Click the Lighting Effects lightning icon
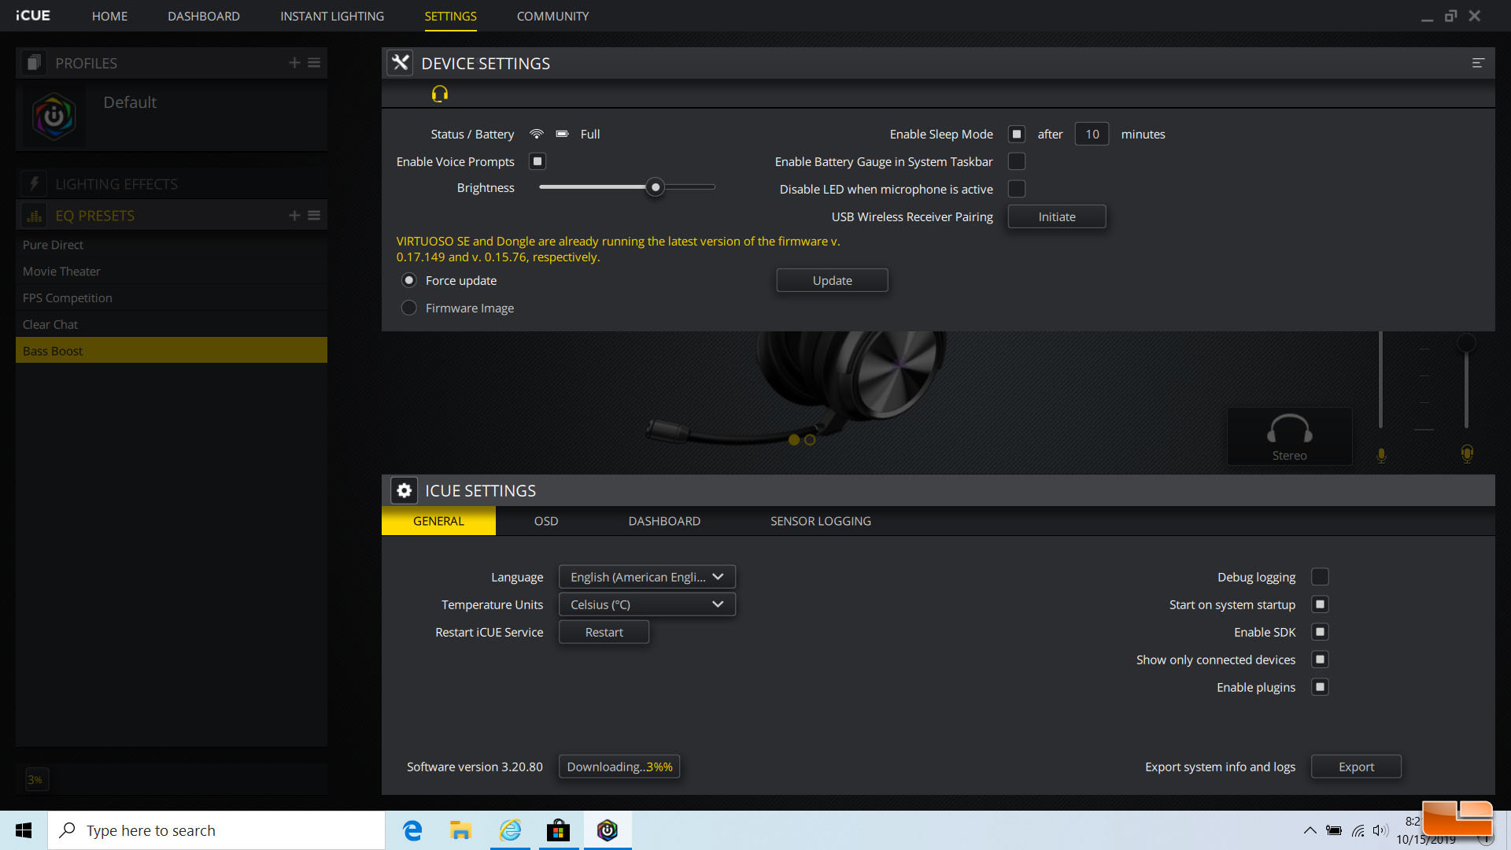The width and height of the screenshot is (1511, 850). pos(34,184)
